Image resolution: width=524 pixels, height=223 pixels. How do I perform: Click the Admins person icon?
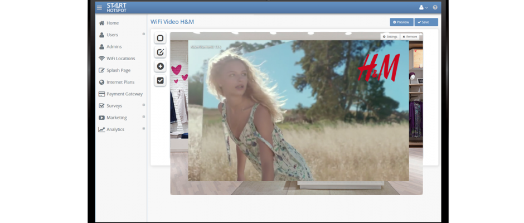pyautogui.click(x=101, y=47)
